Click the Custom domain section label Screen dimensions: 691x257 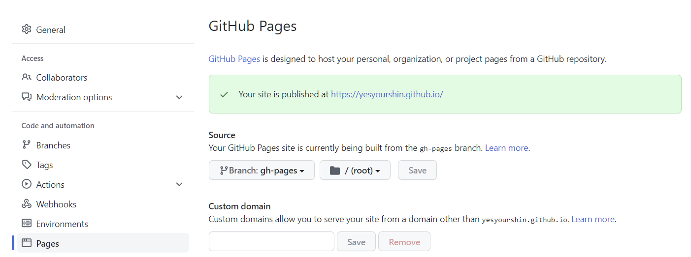click(240, 206)
